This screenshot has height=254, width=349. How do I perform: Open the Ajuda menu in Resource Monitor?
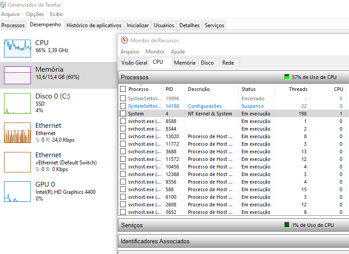178,52
